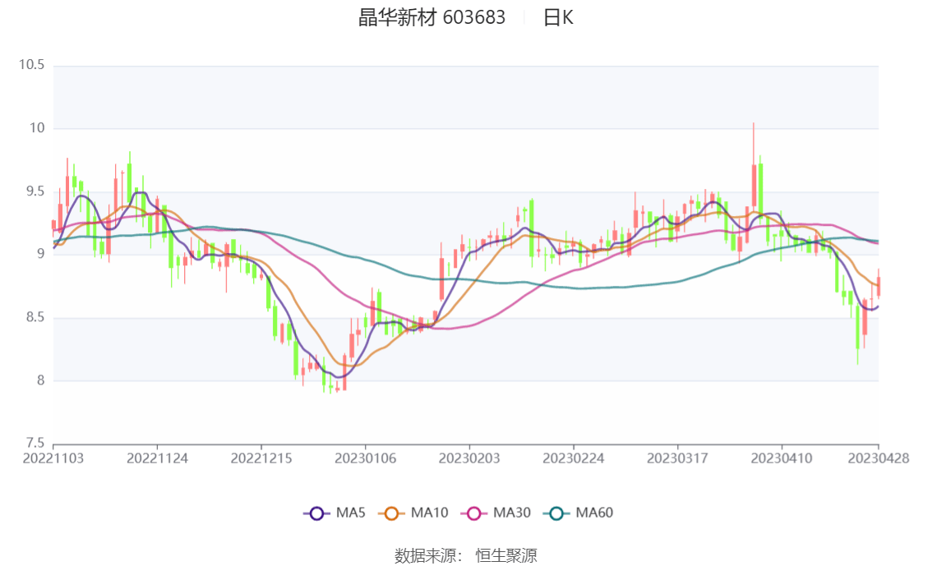The height and width of the screenshot is (566, 932).
Task: Click the teal MA60 legend circle marker
Action: coord(557,513)
